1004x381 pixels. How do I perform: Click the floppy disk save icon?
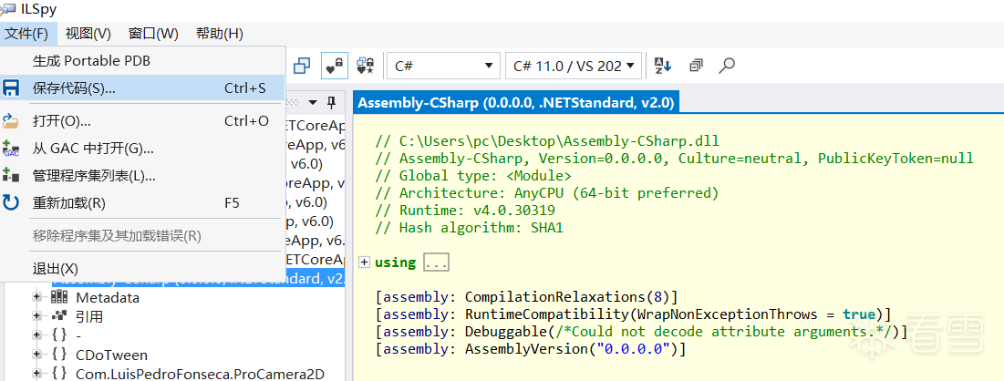coord(11,88)
